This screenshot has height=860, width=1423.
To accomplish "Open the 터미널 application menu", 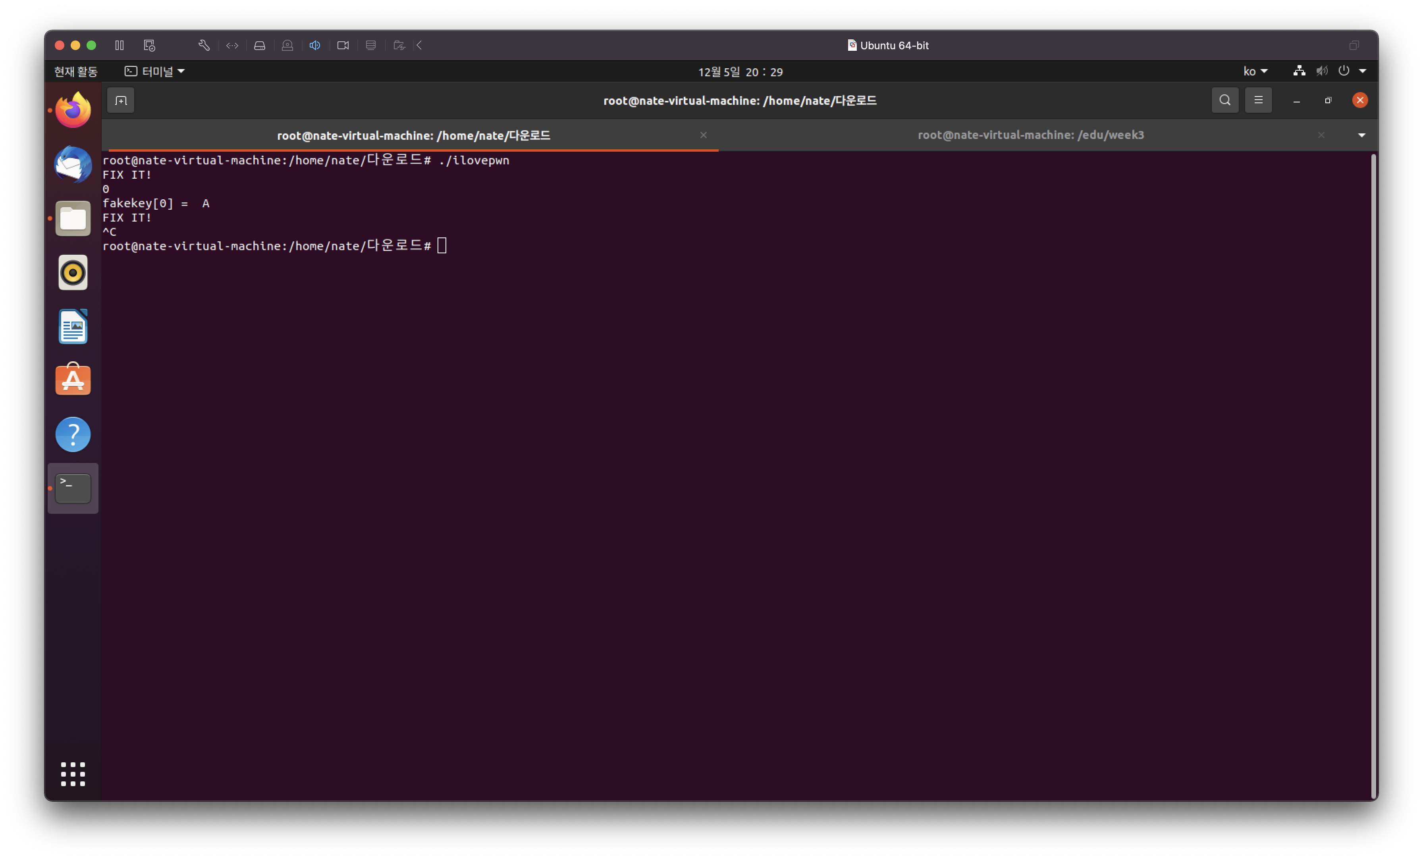I will 155,71.
